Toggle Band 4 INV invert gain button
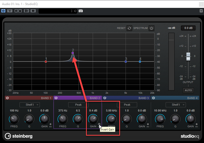The width and height of the screenshot is (204, 143). pyautogui.click(x=197, y=124)
